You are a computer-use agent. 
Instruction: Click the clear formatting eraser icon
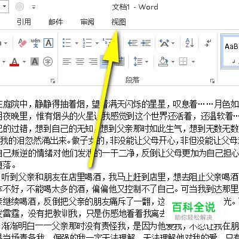point(22,43)
